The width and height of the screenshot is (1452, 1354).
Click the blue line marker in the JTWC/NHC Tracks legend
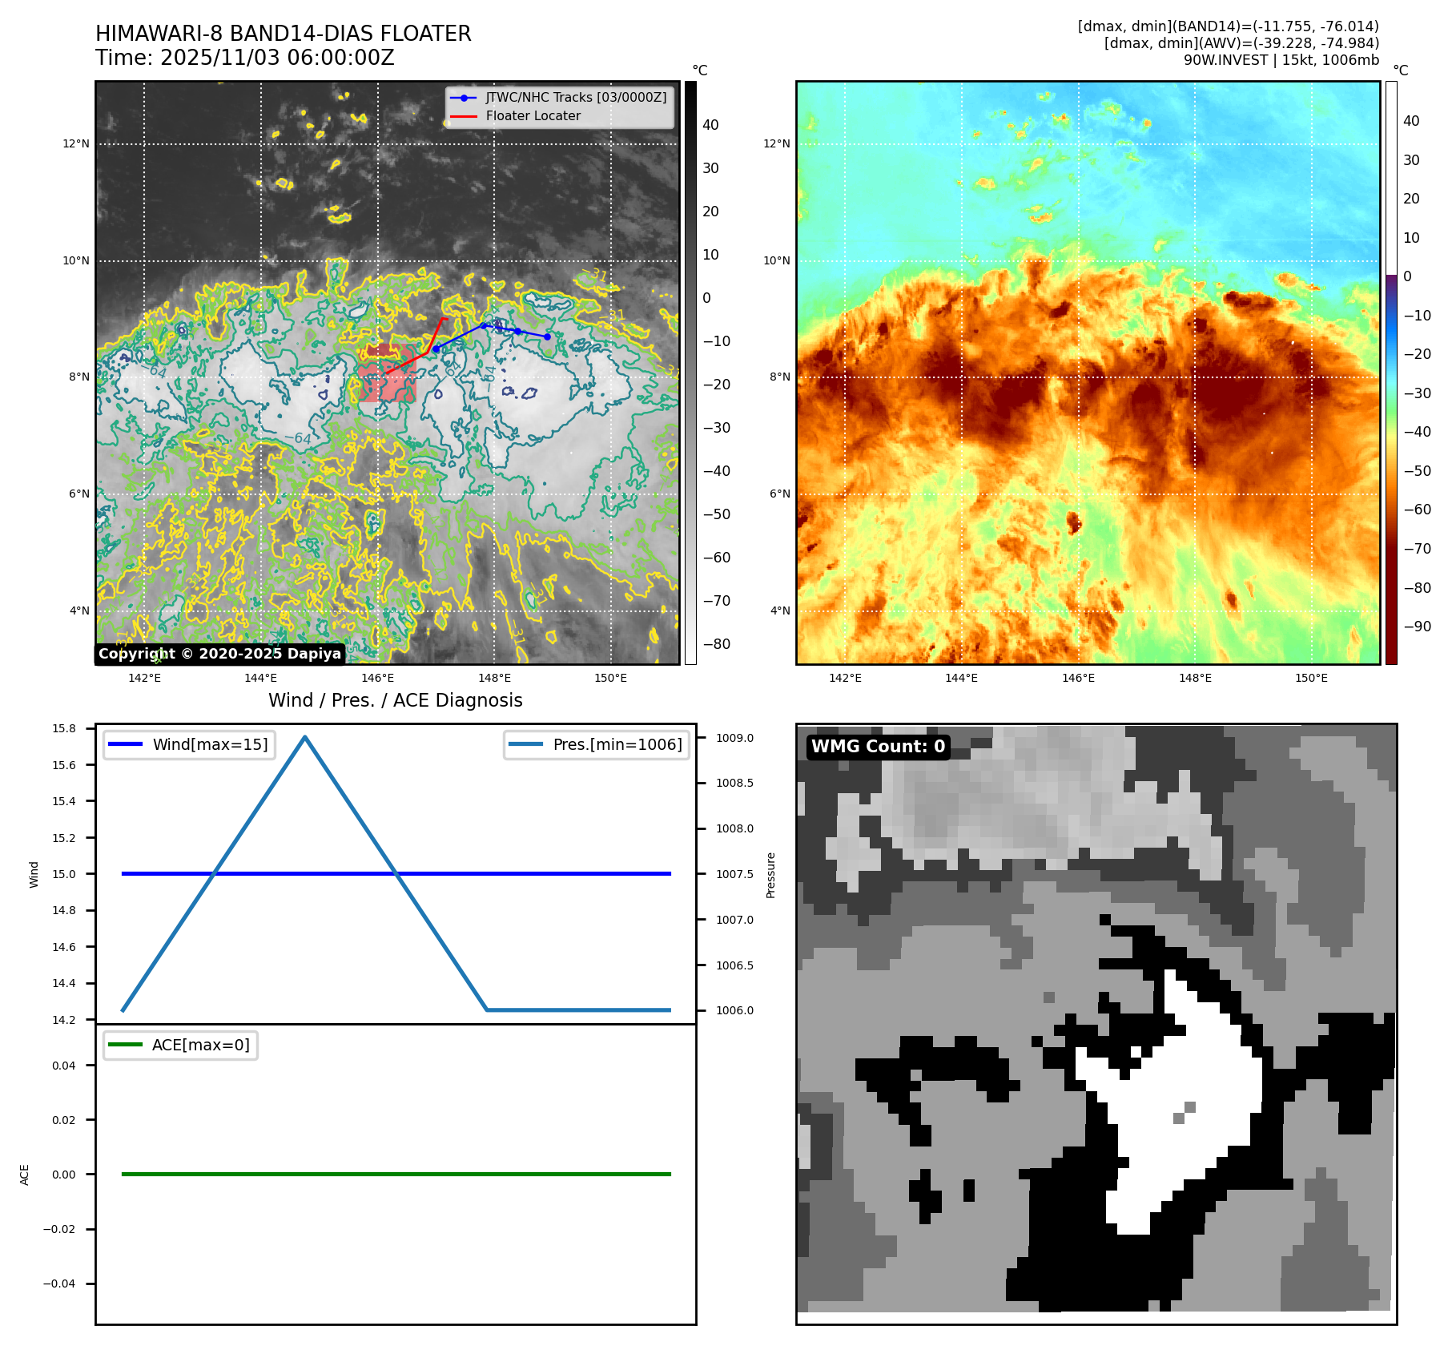(464, 98)
